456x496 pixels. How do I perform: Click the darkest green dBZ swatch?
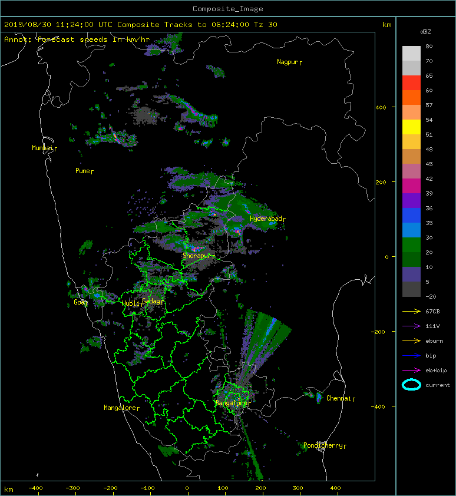coord(411,259)
